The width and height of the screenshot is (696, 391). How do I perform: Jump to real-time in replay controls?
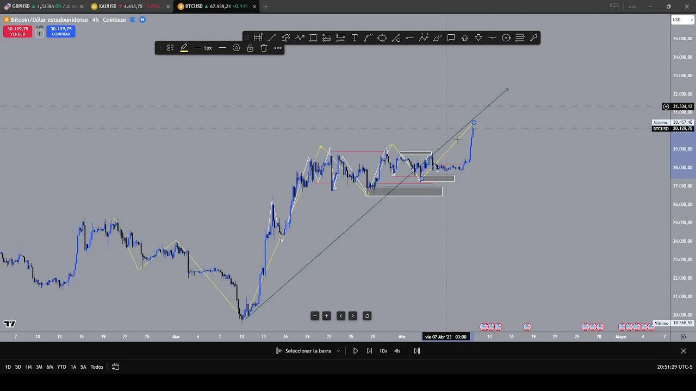(417, 351)
